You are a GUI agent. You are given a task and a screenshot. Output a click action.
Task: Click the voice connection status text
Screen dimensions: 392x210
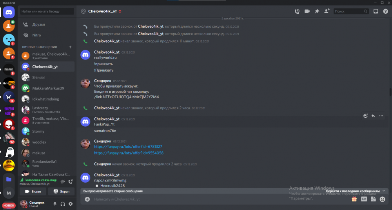click(40, 180)
